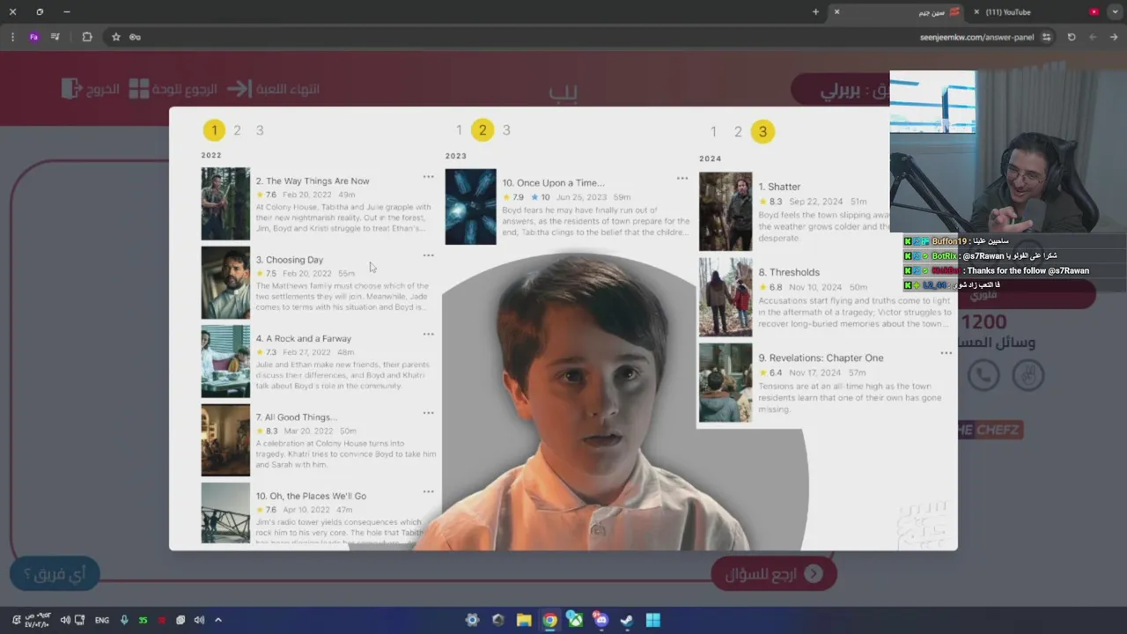1127x634 pixels.
Task: Click the password key icon in the address bar
Action: (x=135, y=37)
